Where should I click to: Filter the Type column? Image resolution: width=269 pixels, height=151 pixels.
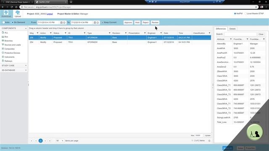109,33
